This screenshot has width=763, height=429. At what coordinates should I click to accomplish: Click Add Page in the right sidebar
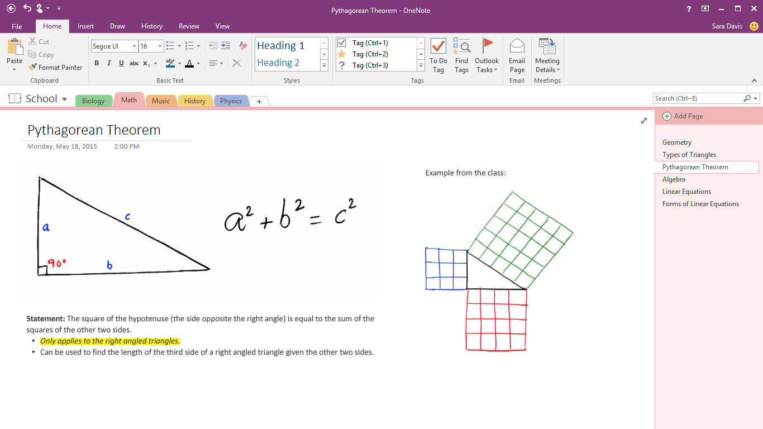click(683, 116)
